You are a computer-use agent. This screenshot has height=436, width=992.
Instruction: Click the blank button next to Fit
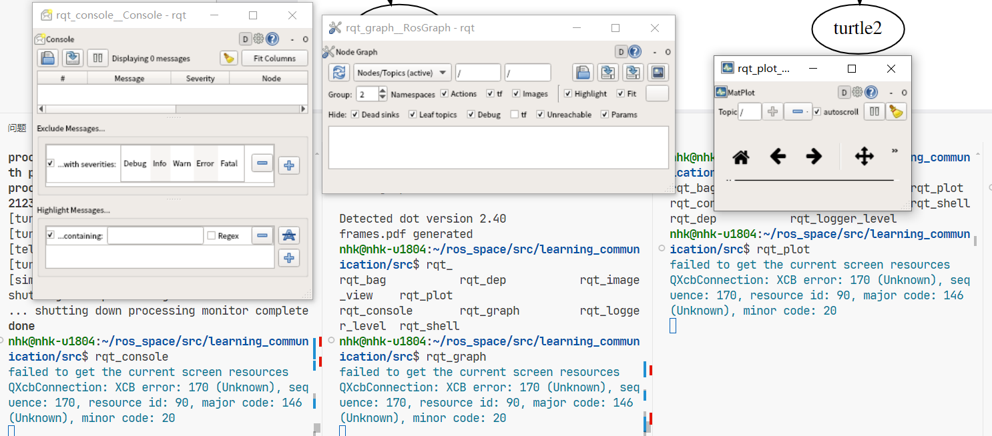click(657, 93)
